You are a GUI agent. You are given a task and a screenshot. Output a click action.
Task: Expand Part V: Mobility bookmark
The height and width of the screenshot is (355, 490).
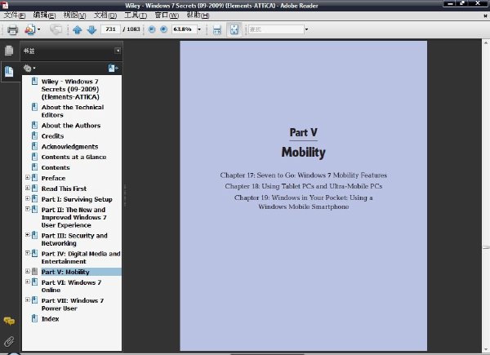pos(28,271)
